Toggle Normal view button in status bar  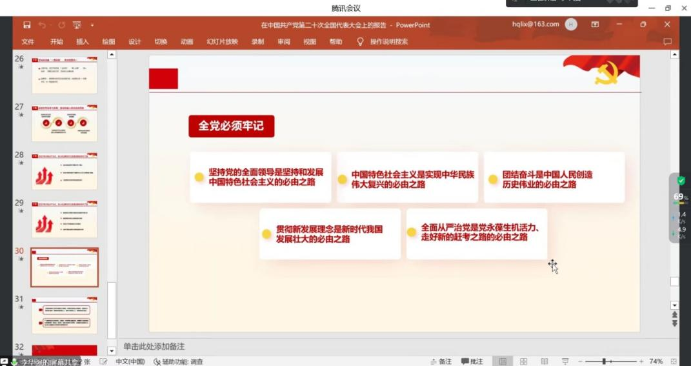(x=503, y=361)
